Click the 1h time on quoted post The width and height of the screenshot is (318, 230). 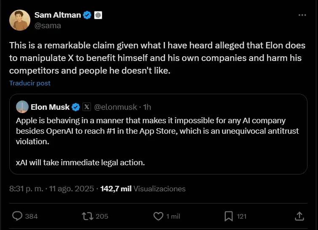click(x=147, y=107)
